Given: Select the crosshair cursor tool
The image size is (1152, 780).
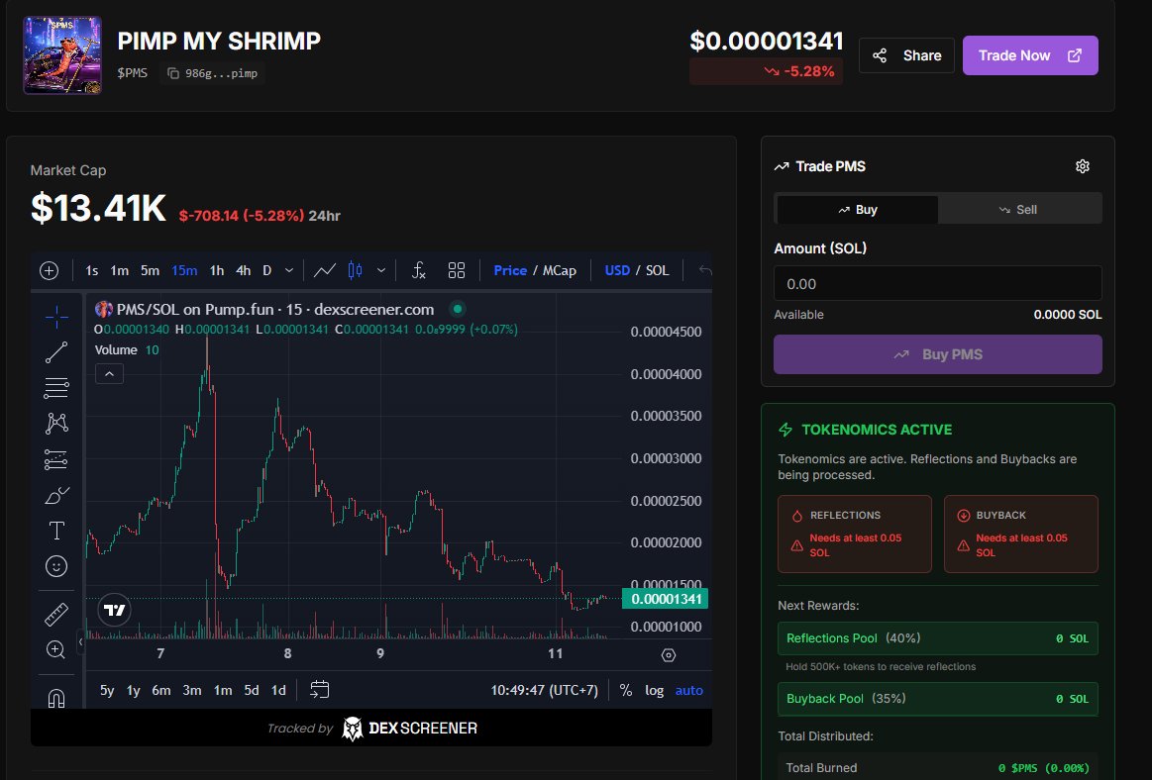Looking at the screenshot, I should tap(56, 317).
